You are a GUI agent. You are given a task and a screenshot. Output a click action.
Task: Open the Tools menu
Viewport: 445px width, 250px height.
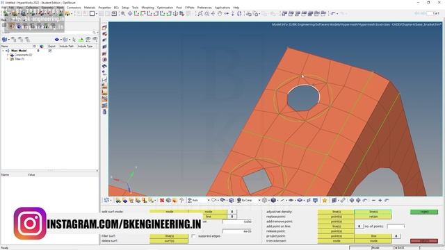tap(136, 8)
